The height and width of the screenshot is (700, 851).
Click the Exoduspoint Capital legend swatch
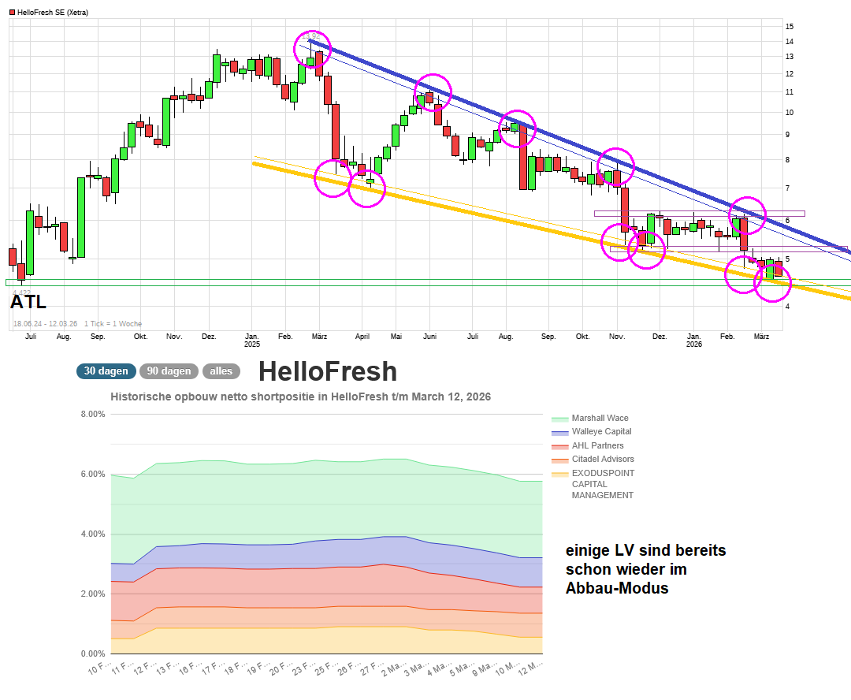click(559, 475)
